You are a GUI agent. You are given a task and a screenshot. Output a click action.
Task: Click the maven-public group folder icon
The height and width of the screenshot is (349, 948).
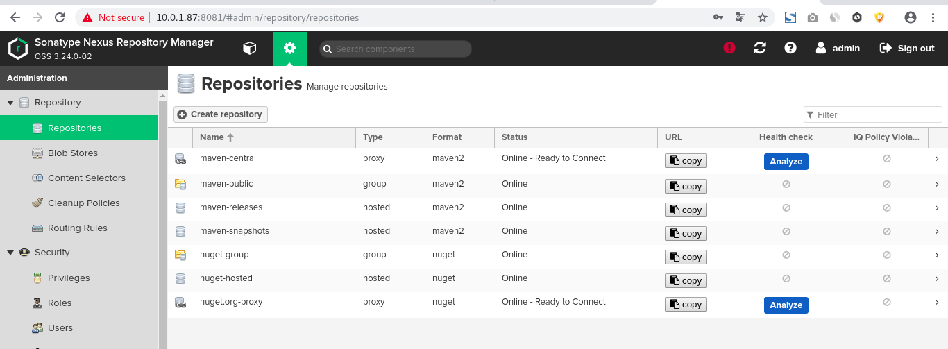pos(180,184)
